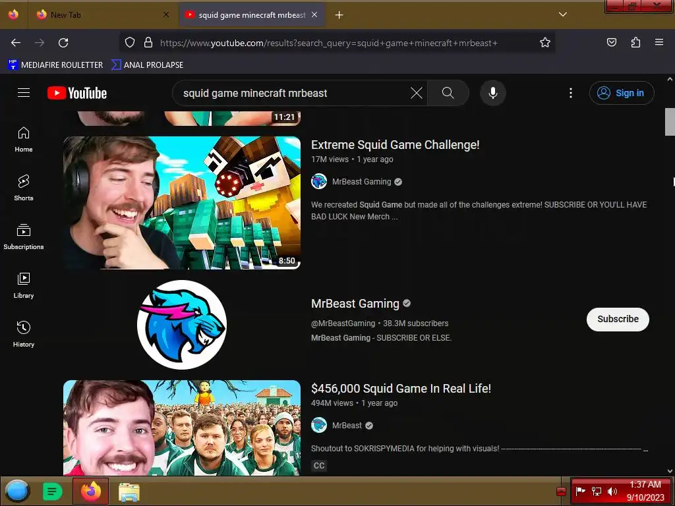Image resolution: width=675 pixels, height=506 pixels.
Task: Open a new tab with the plus icon
Action: coord(339,15)
